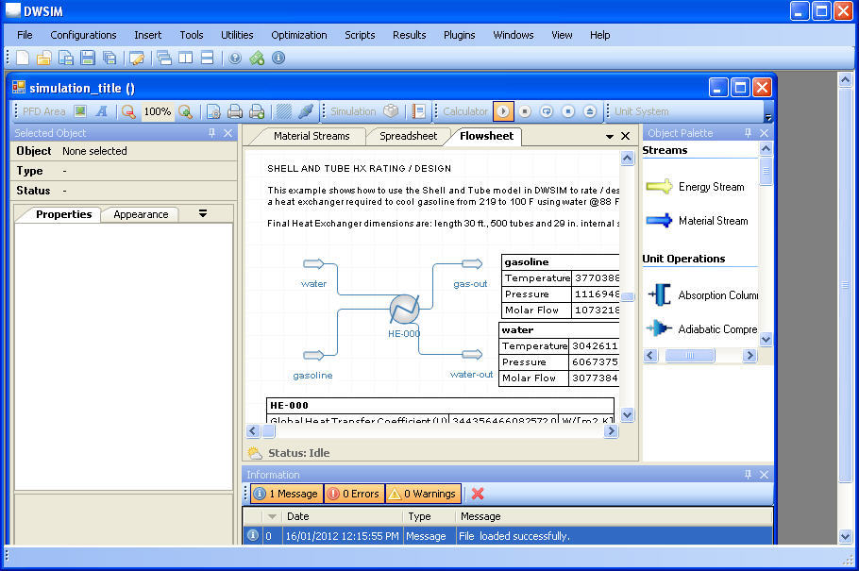The image size is (859, 571).
Task: Expand the Unit System toolbar overflow arrow
Action: click(x=768, y=117)
